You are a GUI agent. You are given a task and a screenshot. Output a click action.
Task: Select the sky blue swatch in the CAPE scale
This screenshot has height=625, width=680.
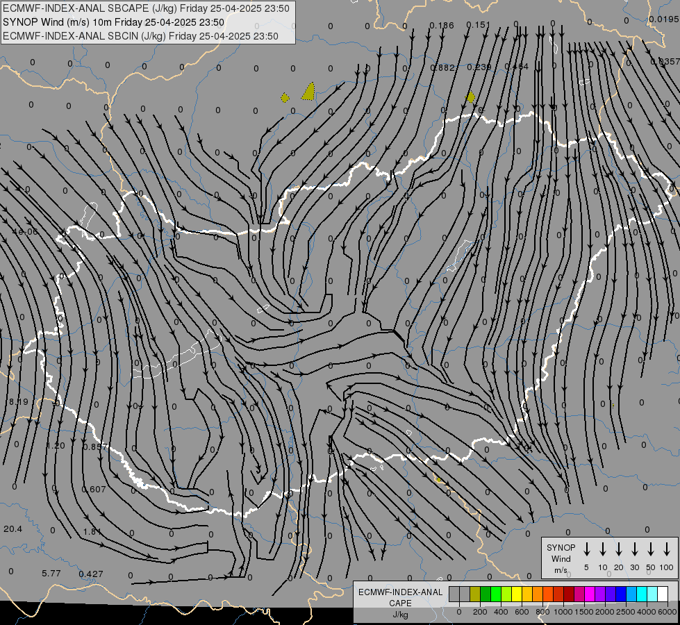(x=631, y=594)
